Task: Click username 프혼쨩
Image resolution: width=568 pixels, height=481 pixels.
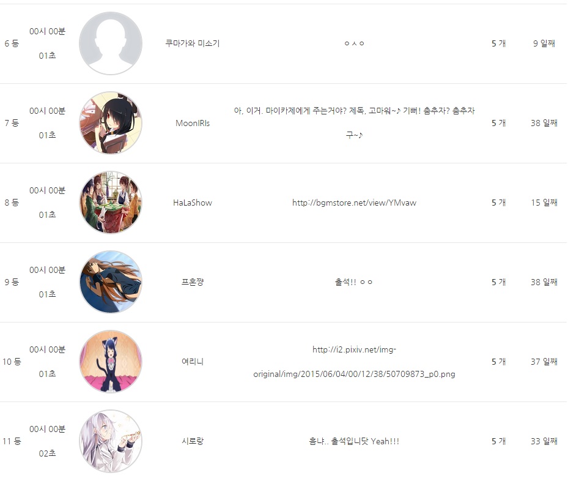Action: point(193,282)
